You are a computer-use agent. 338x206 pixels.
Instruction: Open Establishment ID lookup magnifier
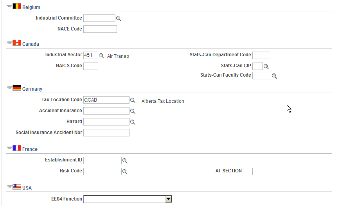click(x=125, y=161)
